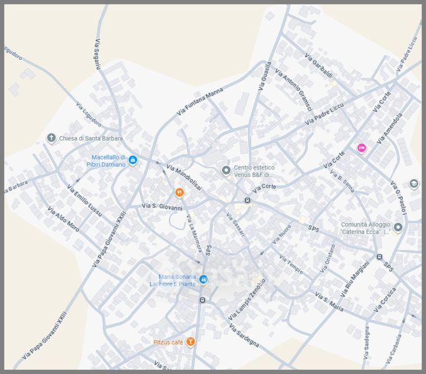Click the Centro estetico Venus B&F pin
The height and width of the screenshot is (374, 426).
tap(226, 170)
